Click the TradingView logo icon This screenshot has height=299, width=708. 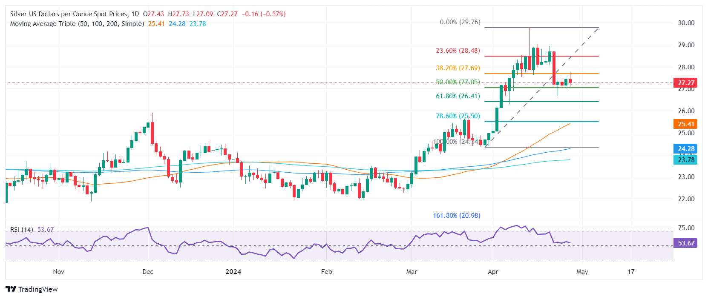(x=11, y=289)
